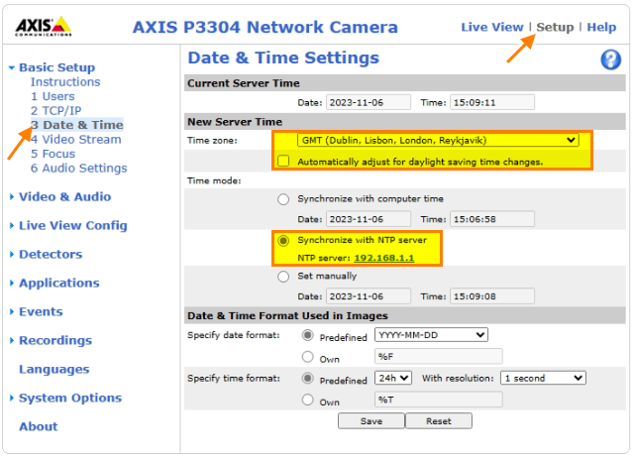Click the blue help question mark icon

(610, 59)
